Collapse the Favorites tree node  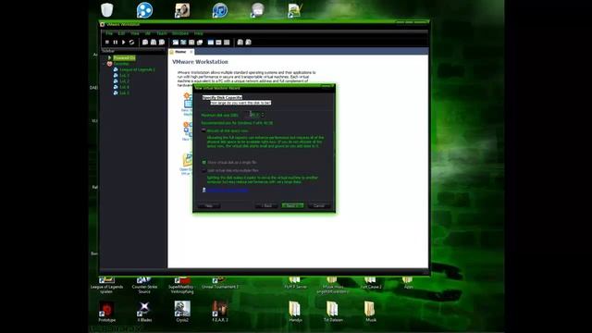tap(105, 64)
